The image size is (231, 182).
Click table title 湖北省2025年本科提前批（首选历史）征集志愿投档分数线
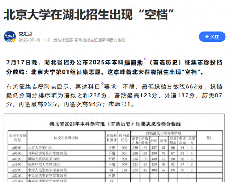(115, 124)
